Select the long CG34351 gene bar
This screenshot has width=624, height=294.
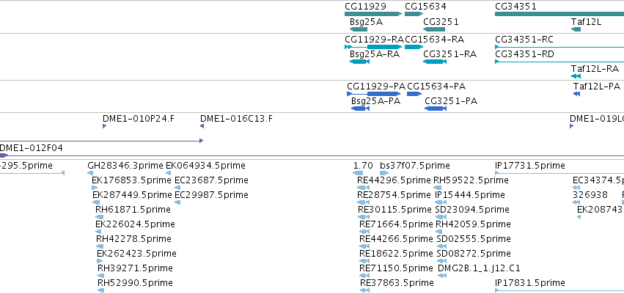(x=559, y=14)
